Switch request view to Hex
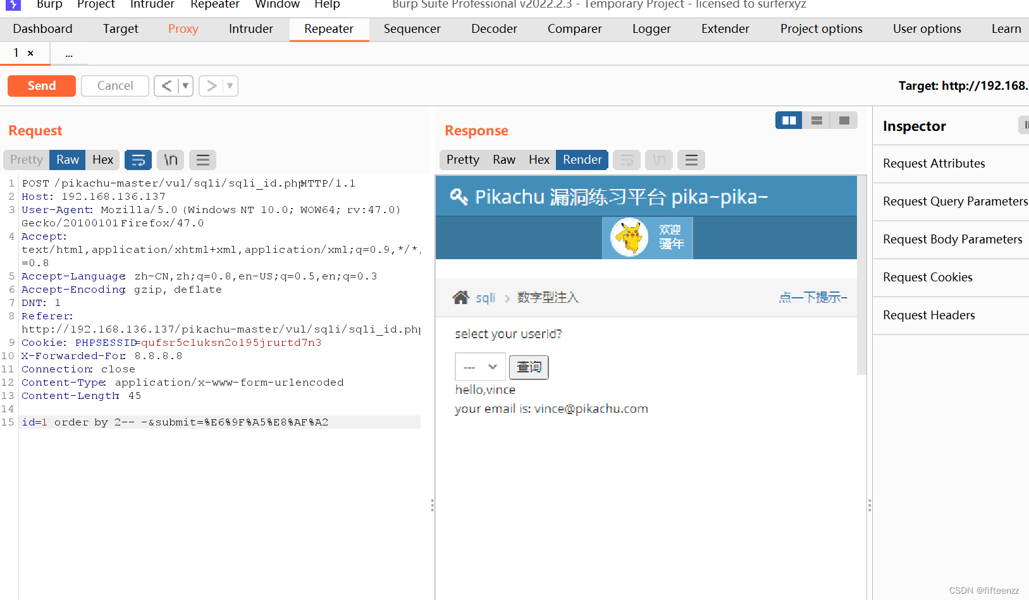The height and width of the screenshot is (600, 1029). point(102,160)
